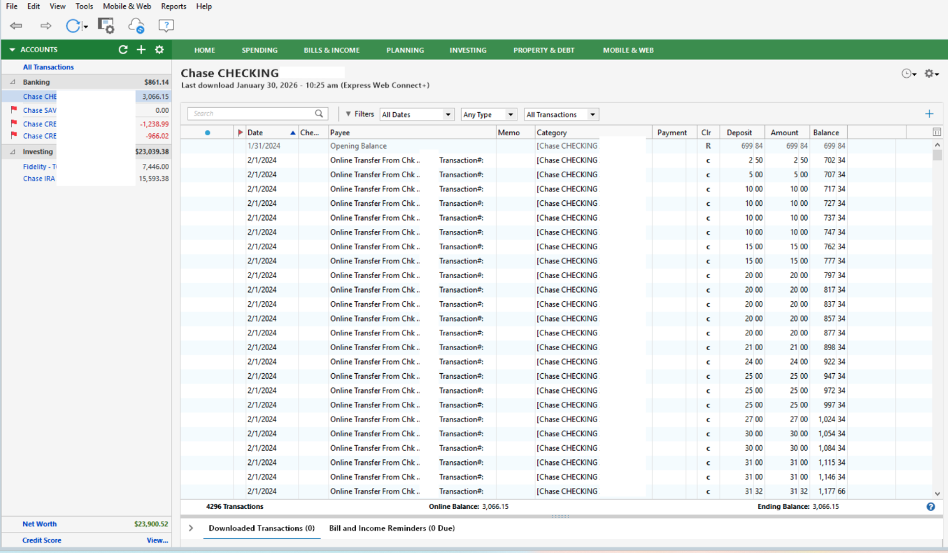Screen dimensions: 948x553
Task: Click the add transaction plus icon
Action: click(x=929, y=114)
